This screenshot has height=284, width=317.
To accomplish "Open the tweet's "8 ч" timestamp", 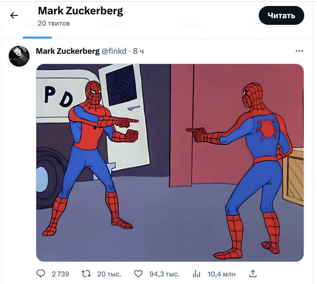I will (x=138, y=51).
